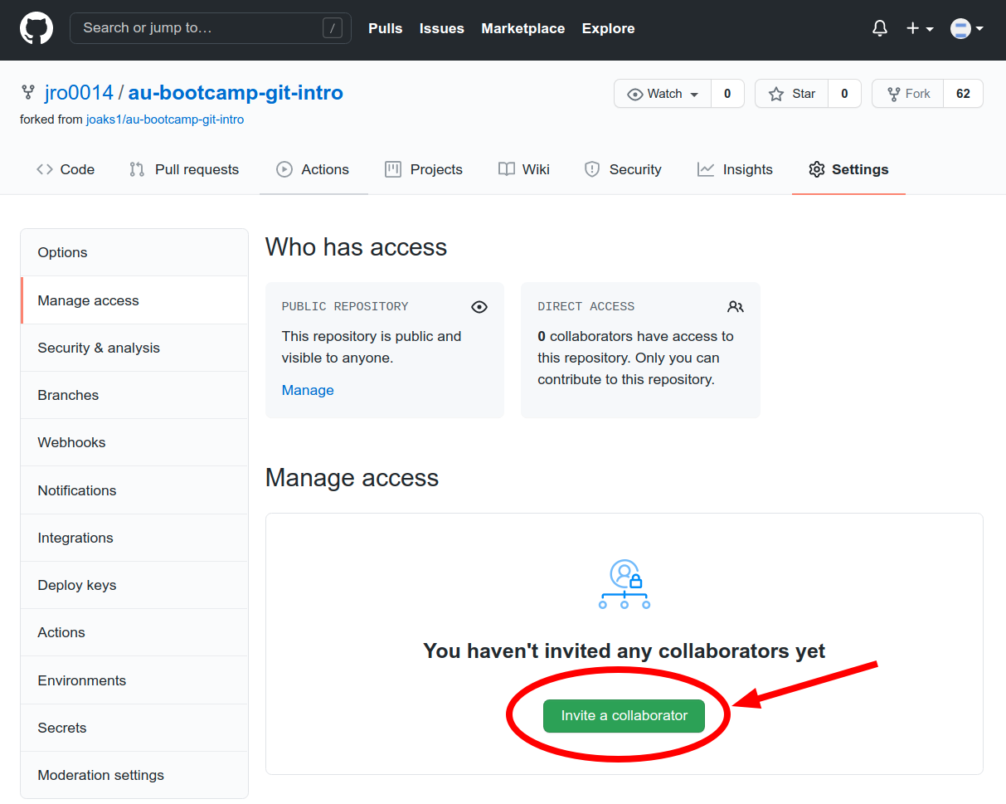Image resolution: width=1006 pixels, height=804 pixels.
Task: Star the repository
Action: point(792,94)
